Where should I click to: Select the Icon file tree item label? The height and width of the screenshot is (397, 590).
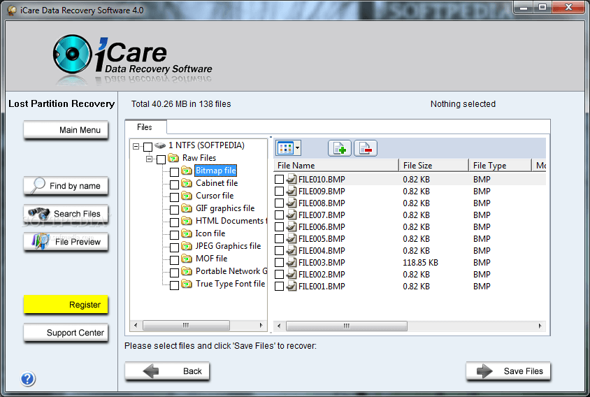(210, 233)
